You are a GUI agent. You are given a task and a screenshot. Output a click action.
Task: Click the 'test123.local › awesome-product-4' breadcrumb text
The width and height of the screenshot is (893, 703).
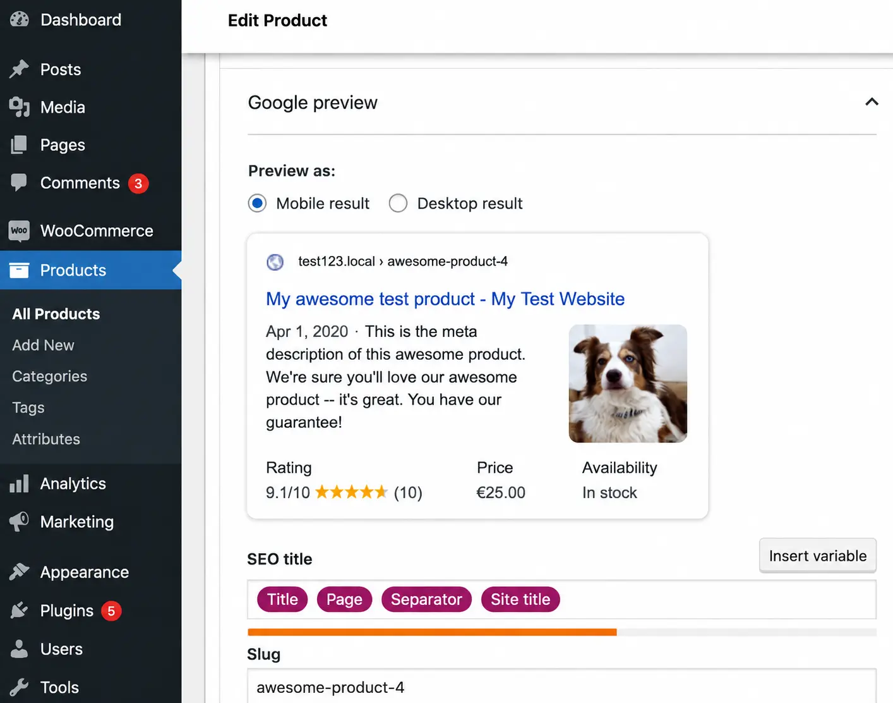403,262
